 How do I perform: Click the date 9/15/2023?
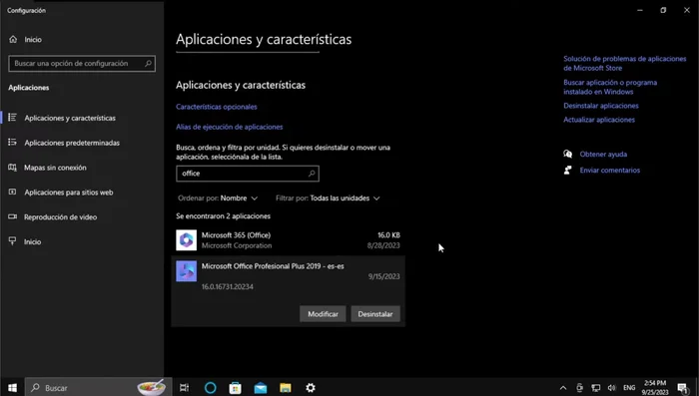click(383, 276)
